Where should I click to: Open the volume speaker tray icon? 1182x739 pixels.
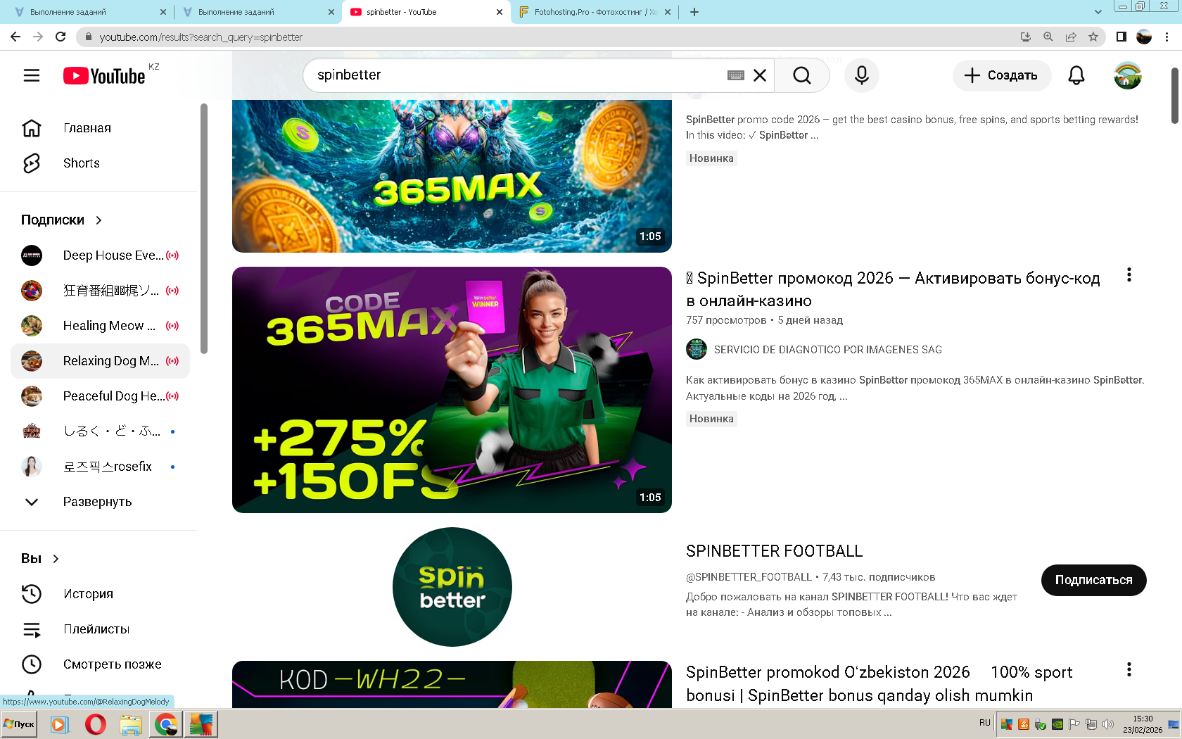[x=1108, y=724]
